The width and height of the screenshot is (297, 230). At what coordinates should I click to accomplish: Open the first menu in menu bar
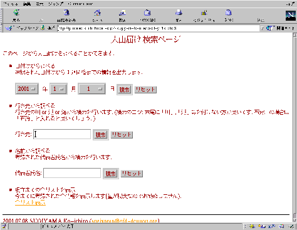[x=11, y=4]
